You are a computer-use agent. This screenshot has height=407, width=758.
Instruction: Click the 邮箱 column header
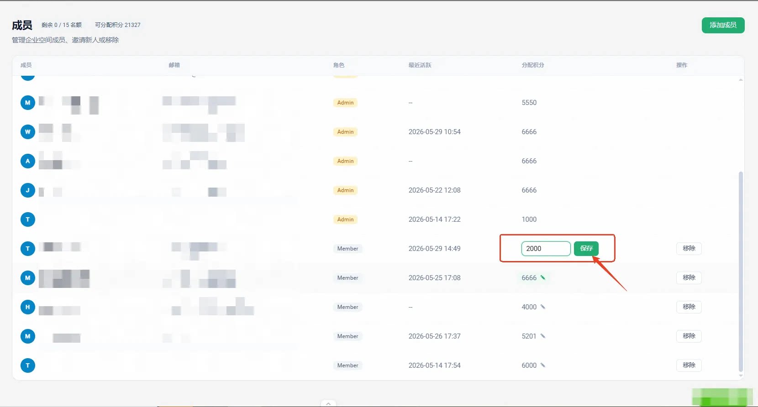click(174, 65)
